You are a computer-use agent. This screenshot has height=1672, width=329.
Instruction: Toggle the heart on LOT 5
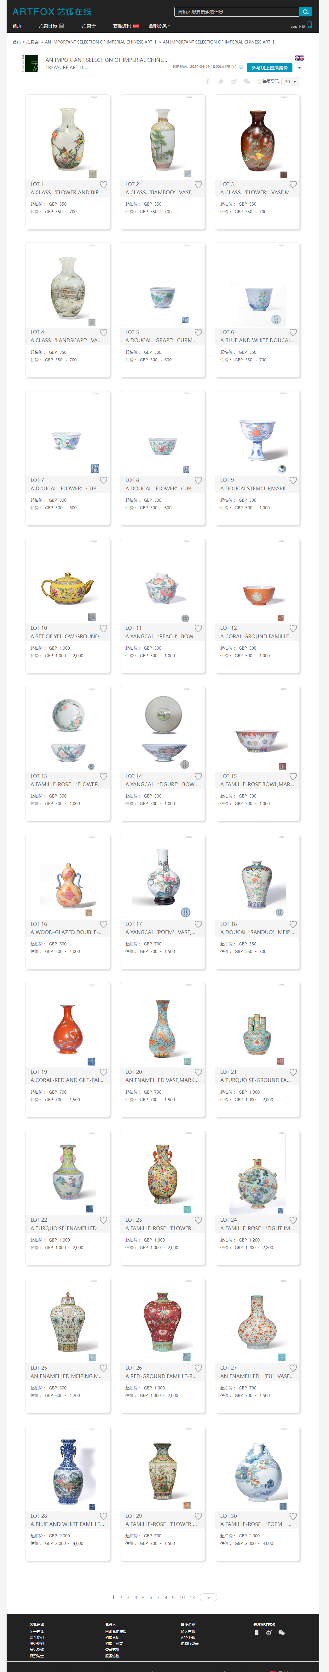[199, 332]
